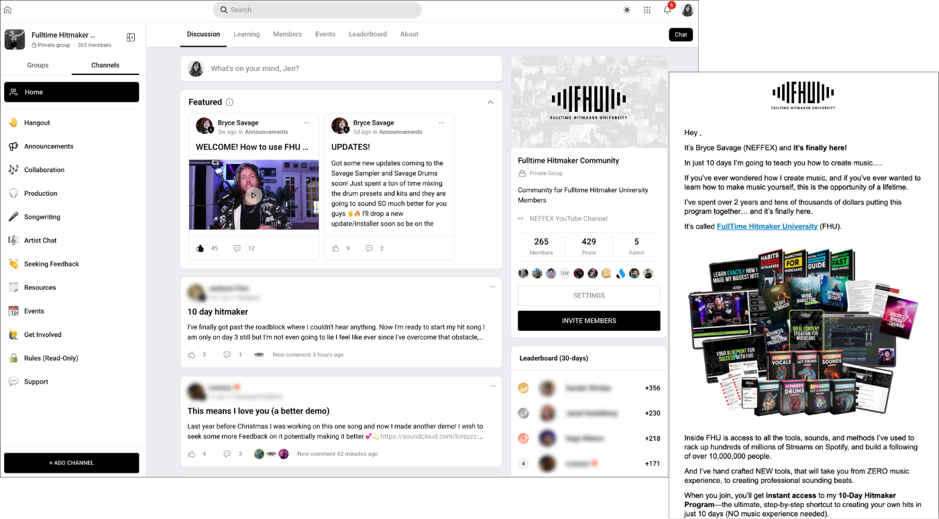The height and width of the screenshot is (519, 939).
Task: Click the Chat button
Action: 681,35
